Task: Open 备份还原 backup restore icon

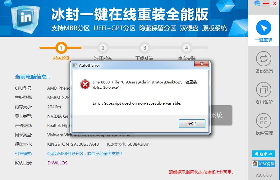Action: [x=264, y=59]
